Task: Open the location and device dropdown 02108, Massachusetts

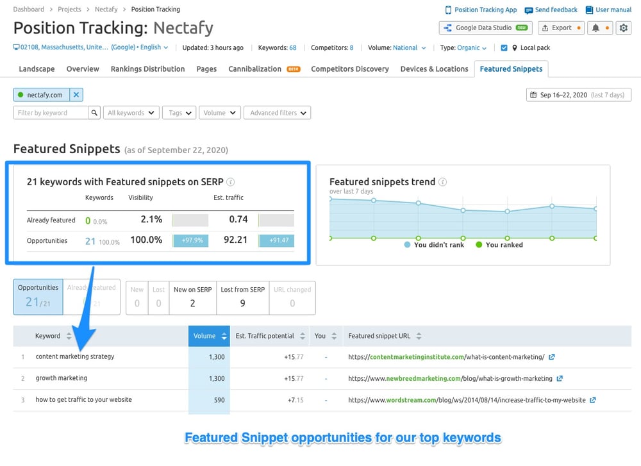Action: tap(91, 47)
